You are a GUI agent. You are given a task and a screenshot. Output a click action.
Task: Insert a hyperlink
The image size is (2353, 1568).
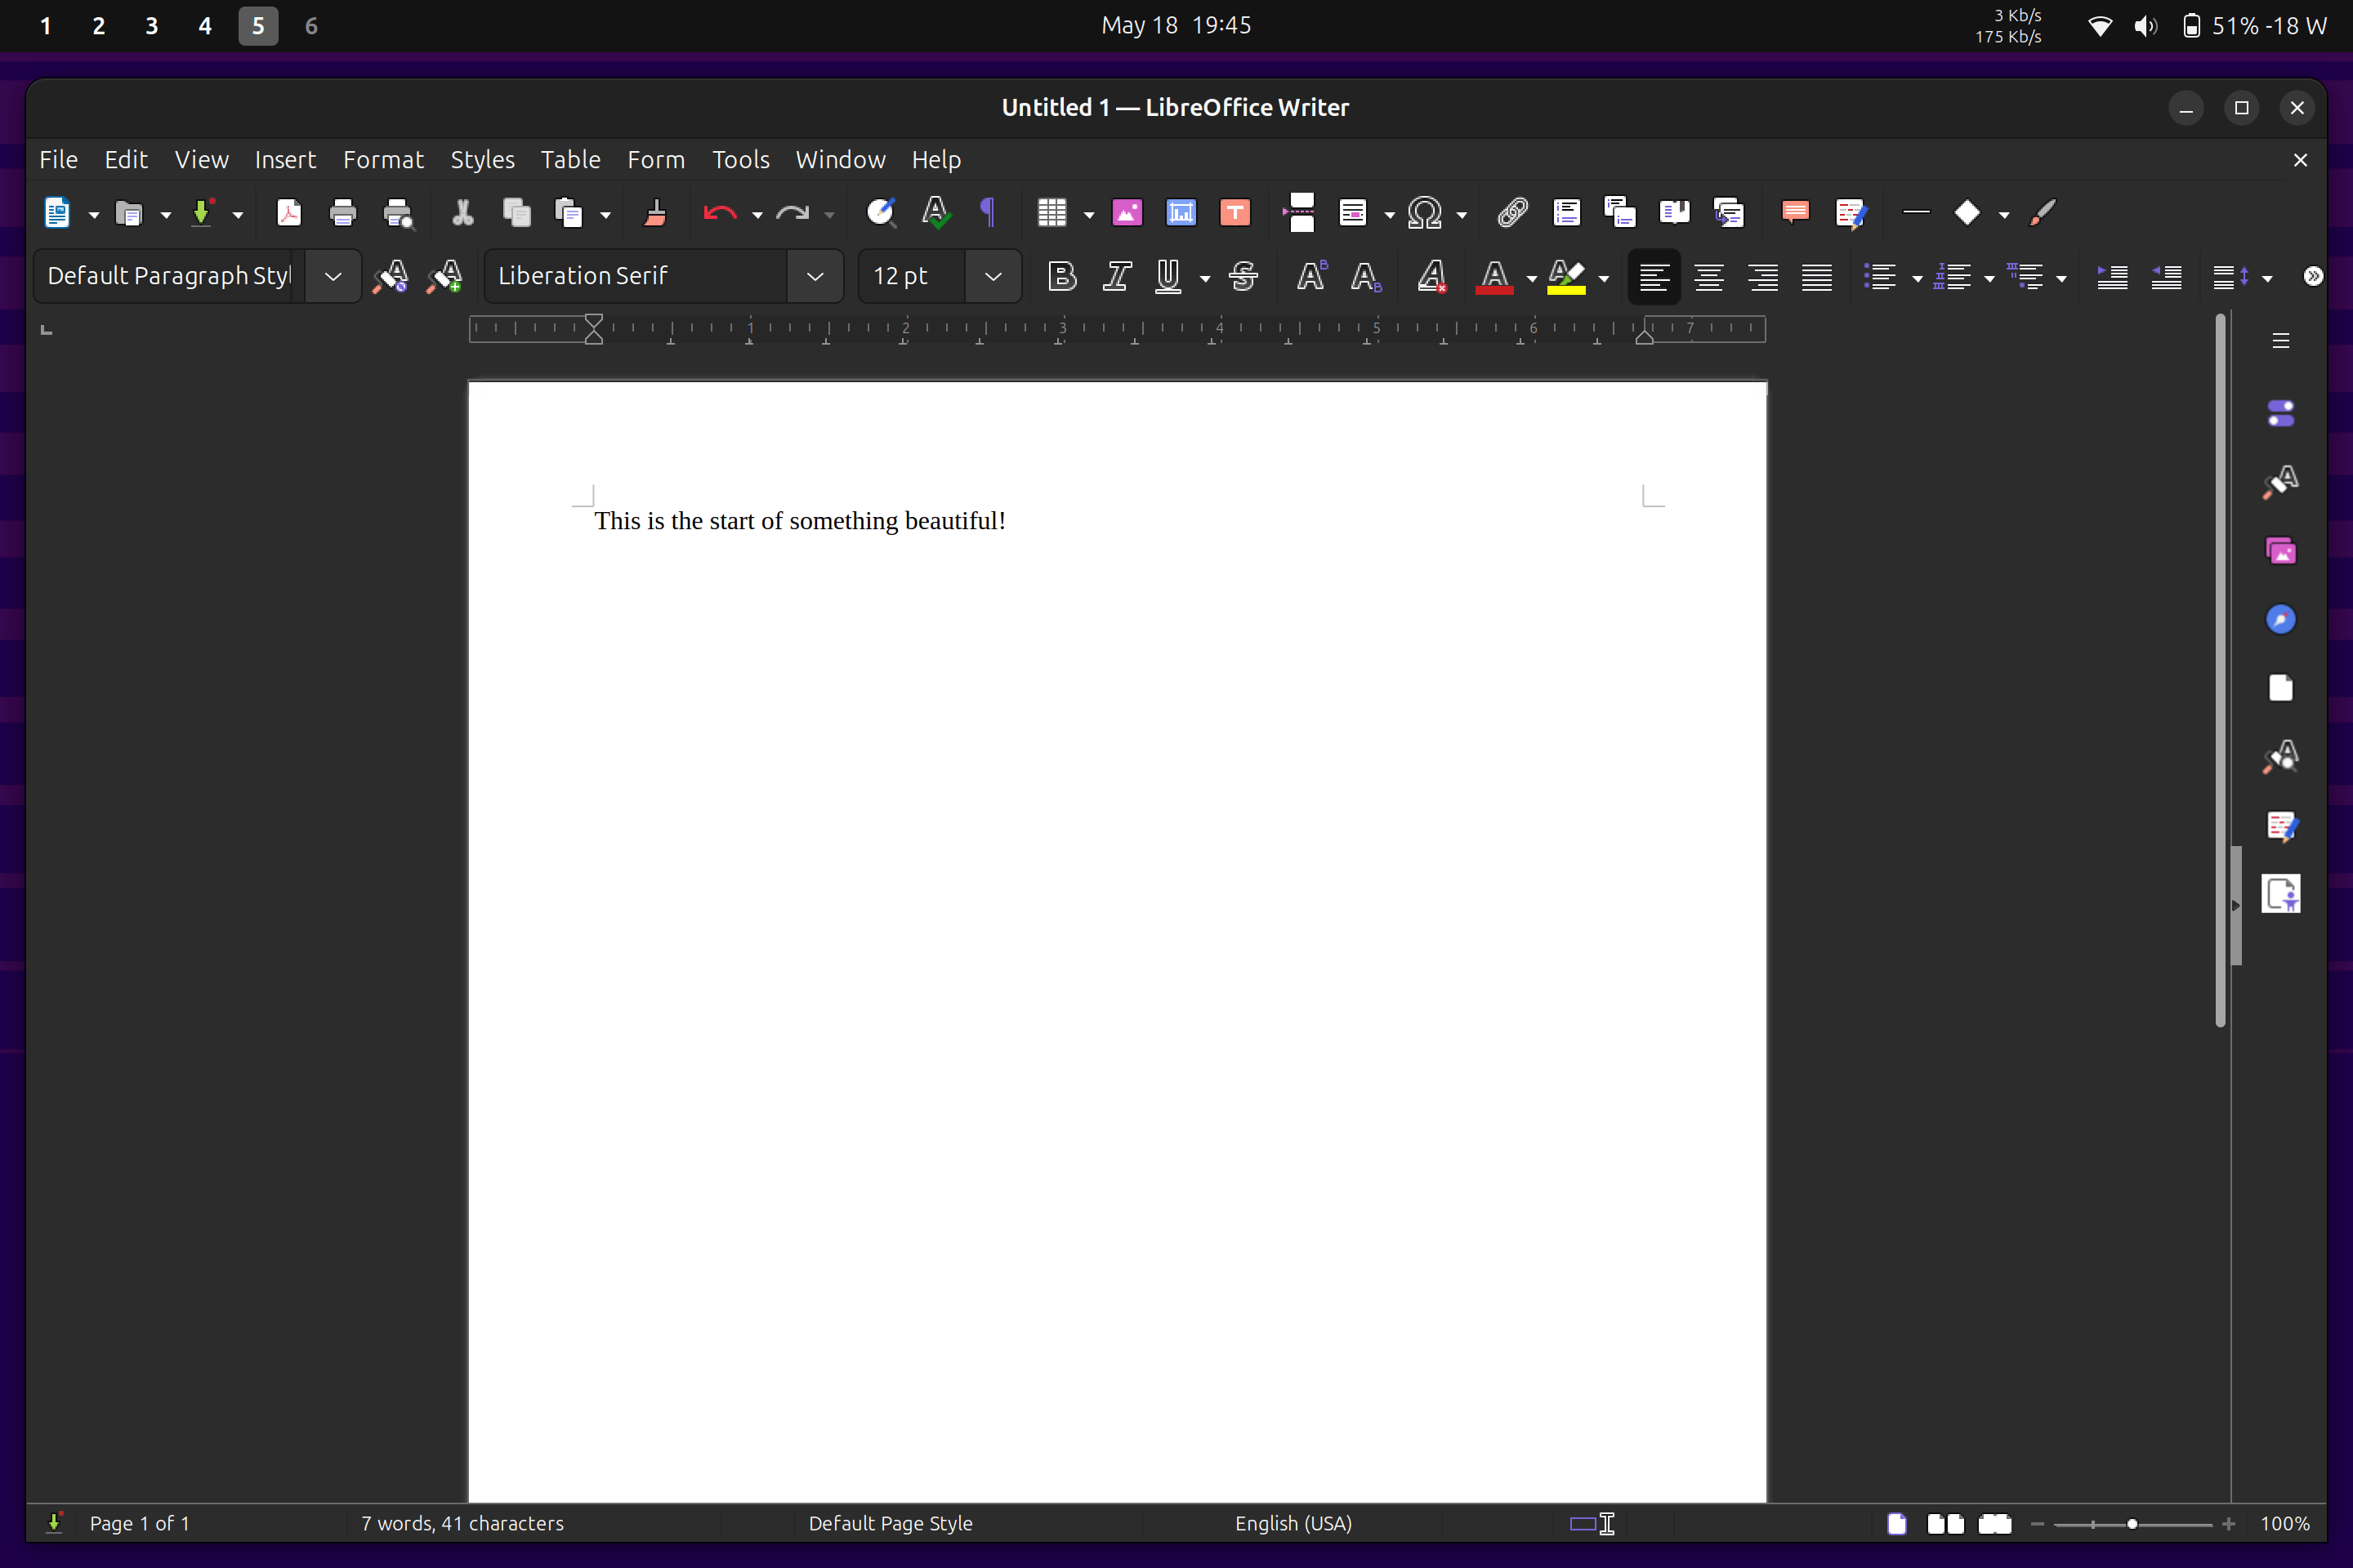(1511, 213)
